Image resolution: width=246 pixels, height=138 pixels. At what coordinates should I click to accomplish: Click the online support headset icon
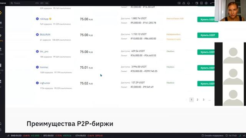203,135
